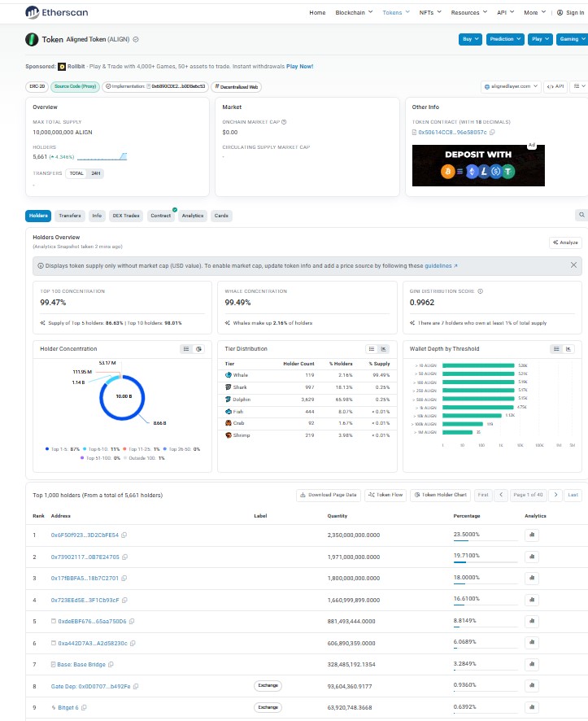588x721 pixels.
Task: Click the verified badge next to ALIGN
Action: tap(136, 40)
